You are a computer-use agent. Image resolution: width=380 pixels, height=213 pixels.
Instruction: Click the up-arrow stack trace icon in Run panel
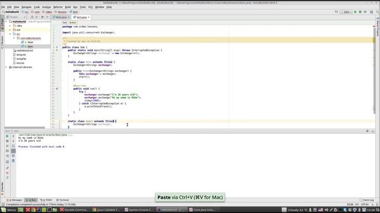click(13, 136)
